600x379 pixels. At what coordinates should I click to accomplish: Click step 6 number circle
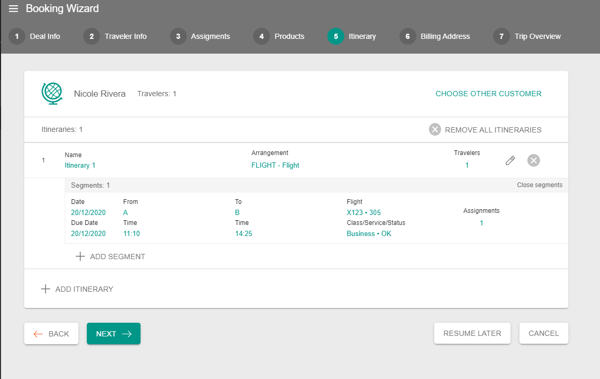tap(407, 36)
